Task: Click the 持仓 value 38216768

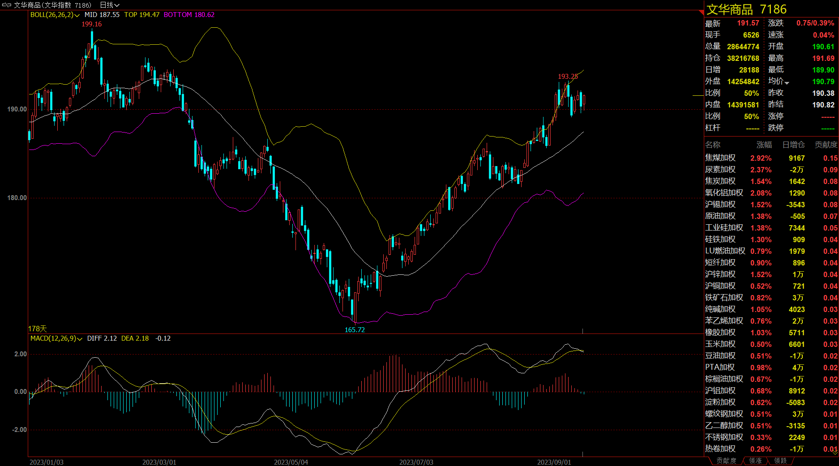Action: click(743, 58)
